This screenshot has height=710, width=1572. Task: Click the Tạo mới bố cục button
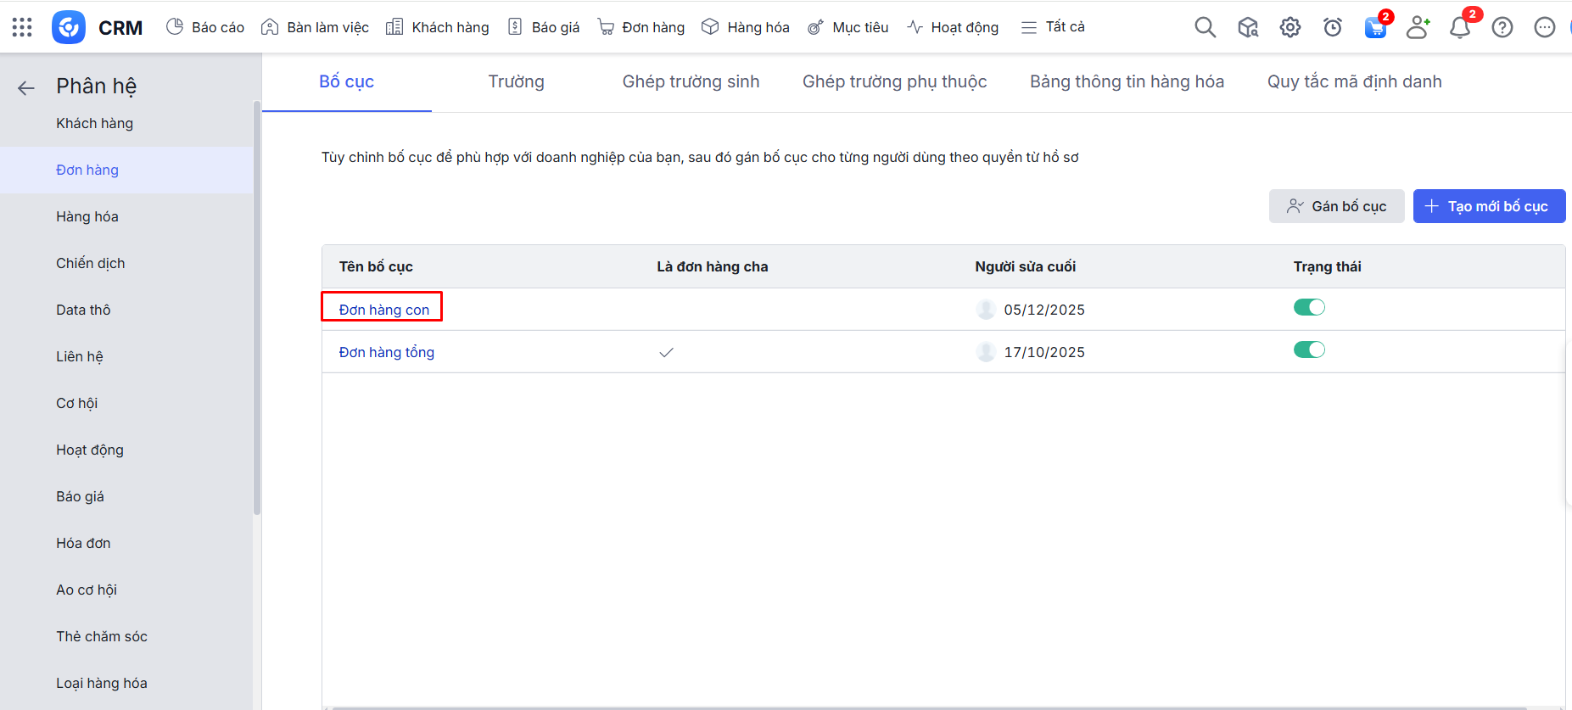[x=1488, y=206]
